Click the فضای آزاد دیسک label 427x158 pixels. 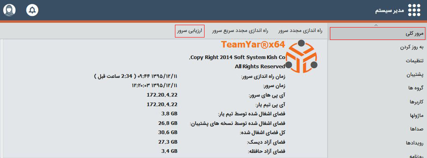pos(266,142)
